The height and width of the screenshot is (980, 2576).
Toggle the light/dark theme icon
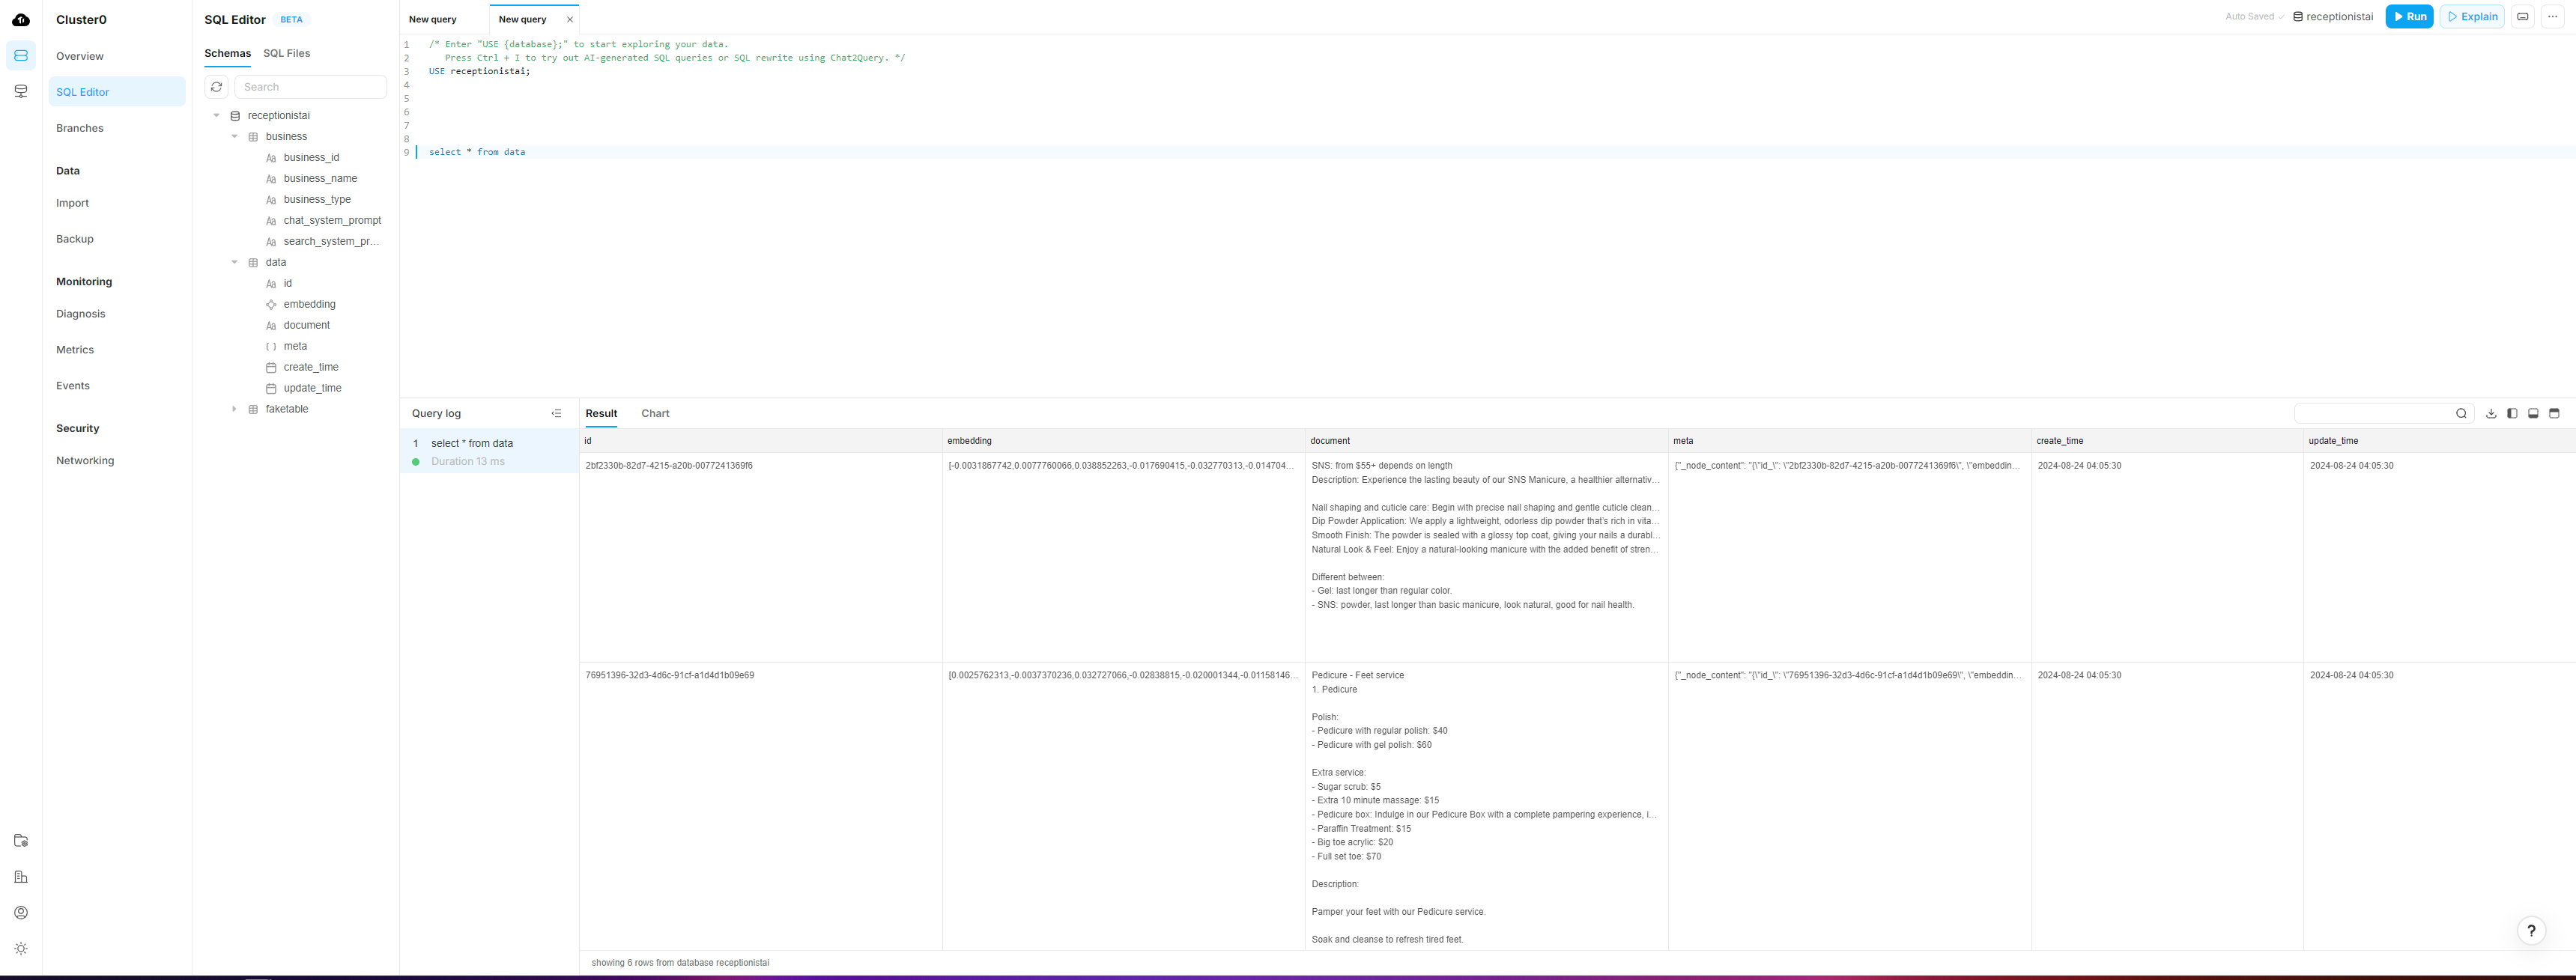21,948
